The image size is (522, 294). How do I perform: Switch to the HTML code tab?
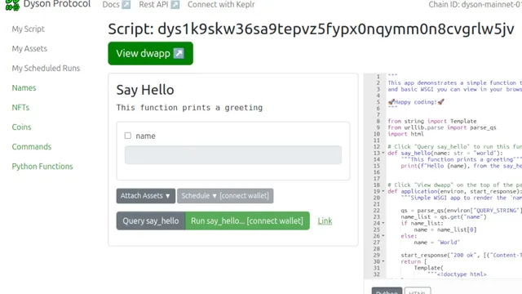(x=418, y=291)
